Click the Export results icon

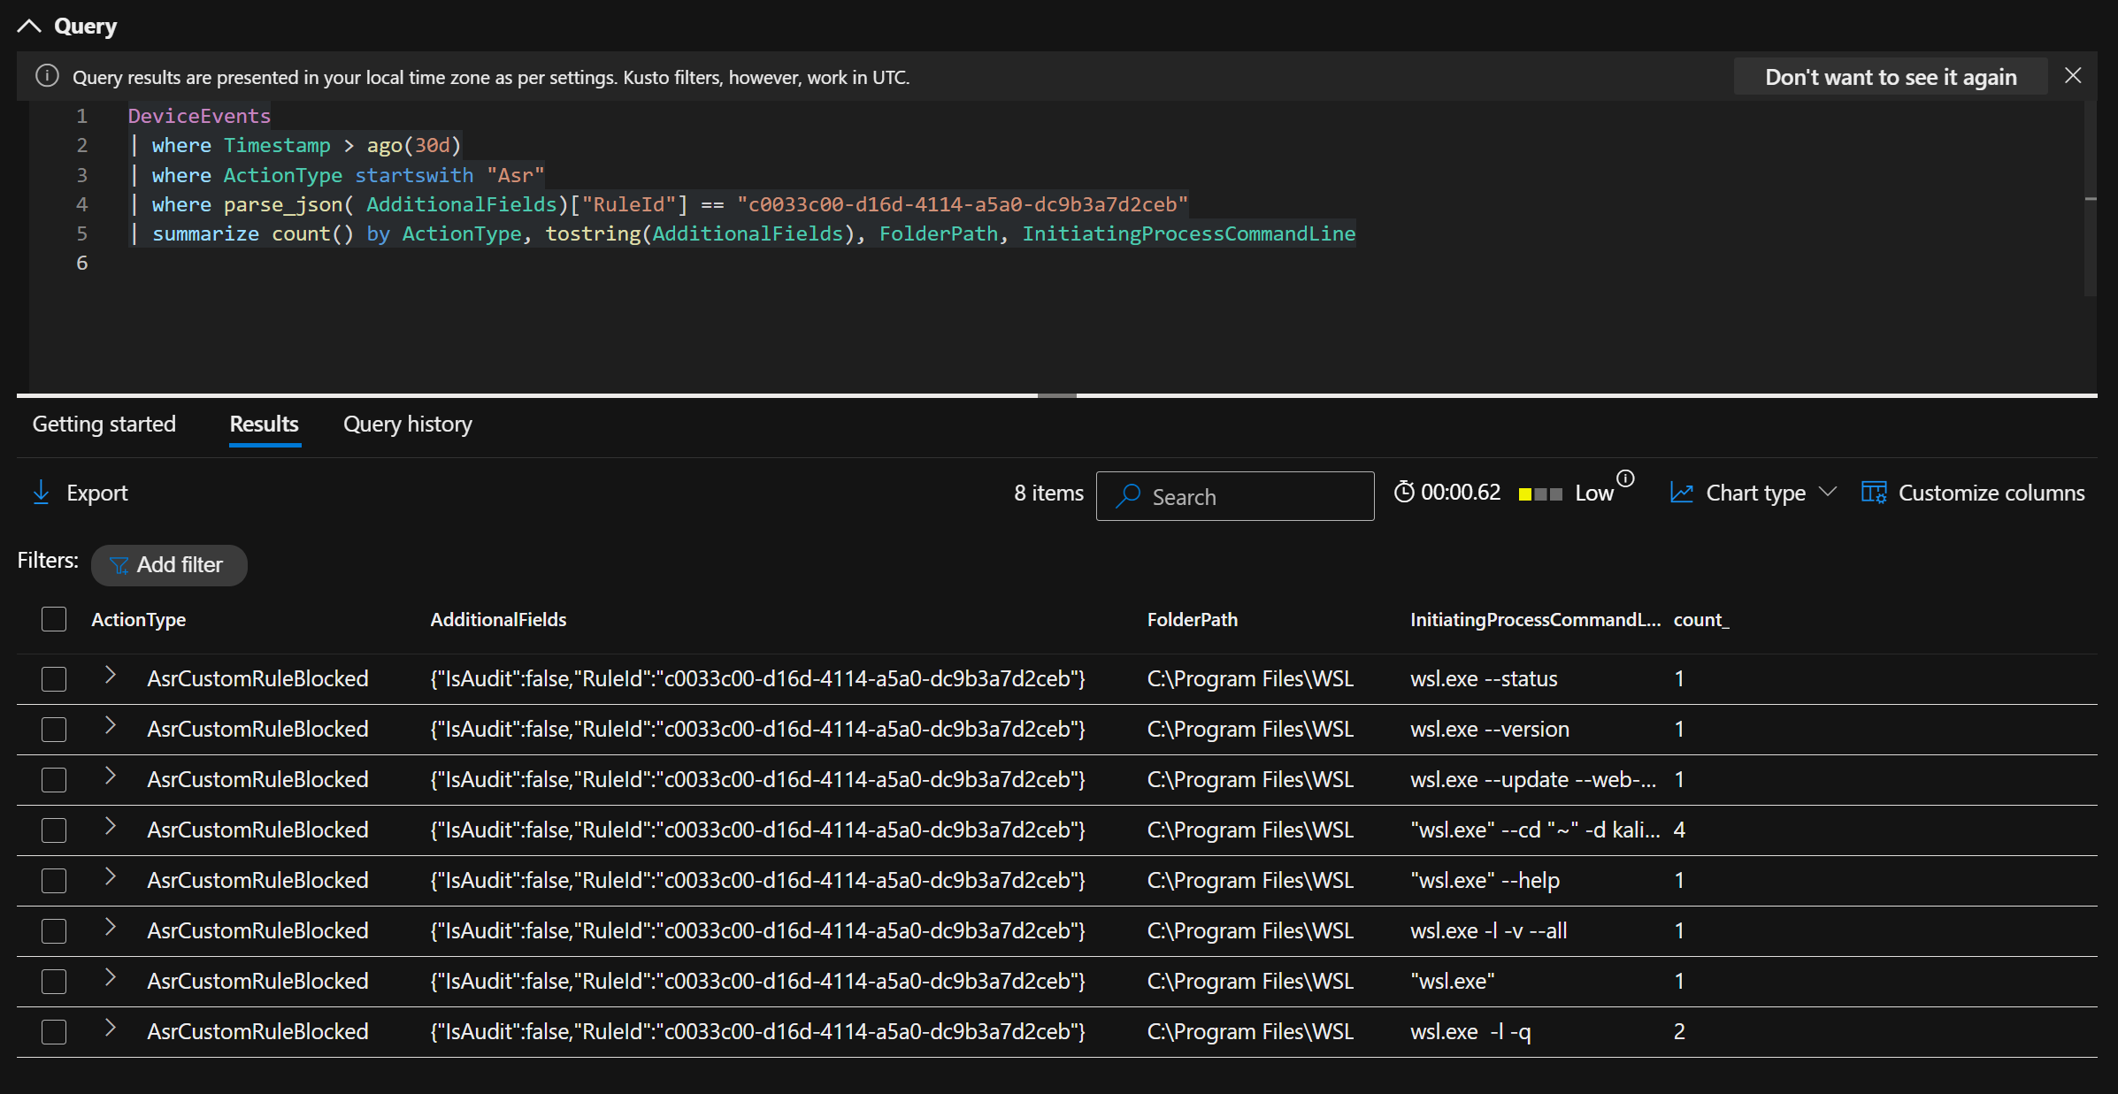[x=42, y=493]
